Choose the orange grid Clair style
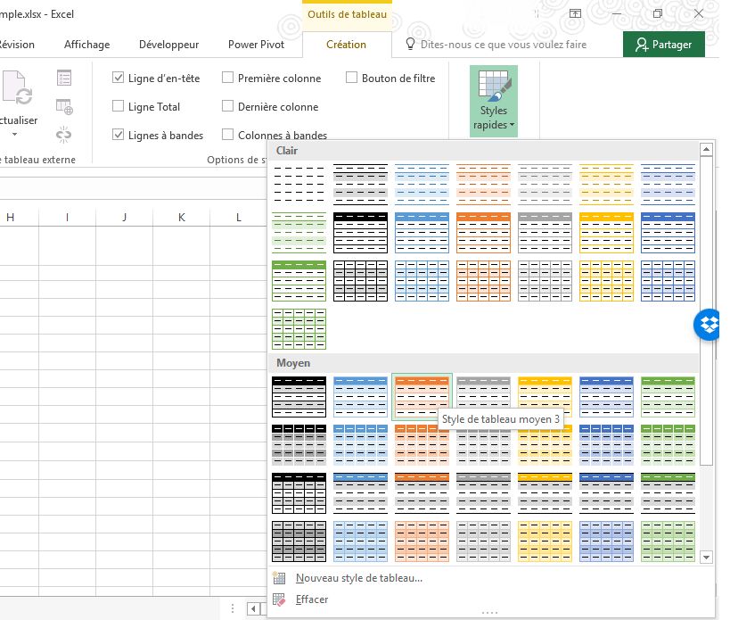This screenshot has width=730, height=620. 483,281
